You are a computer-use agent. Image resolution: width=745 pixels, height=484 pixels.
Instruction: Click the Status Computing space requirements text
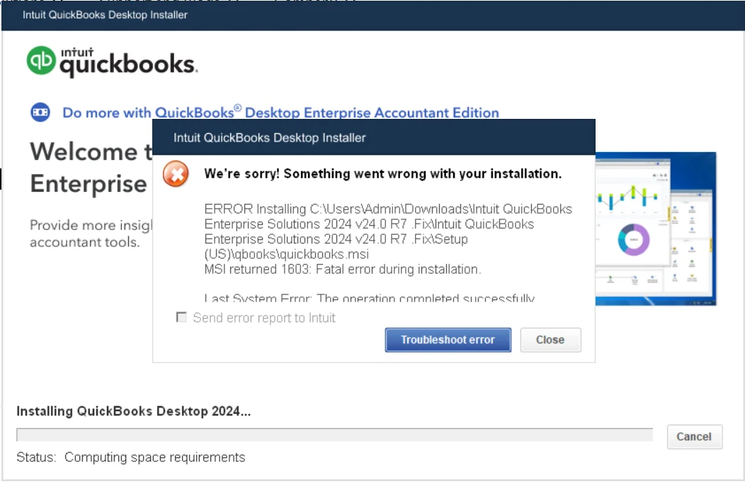131,457
